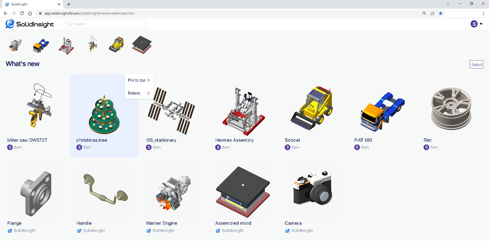Viewport: 489px width, 241px height.
Task: Click the purple S profile avatar
Action: [x=474, y=24]
